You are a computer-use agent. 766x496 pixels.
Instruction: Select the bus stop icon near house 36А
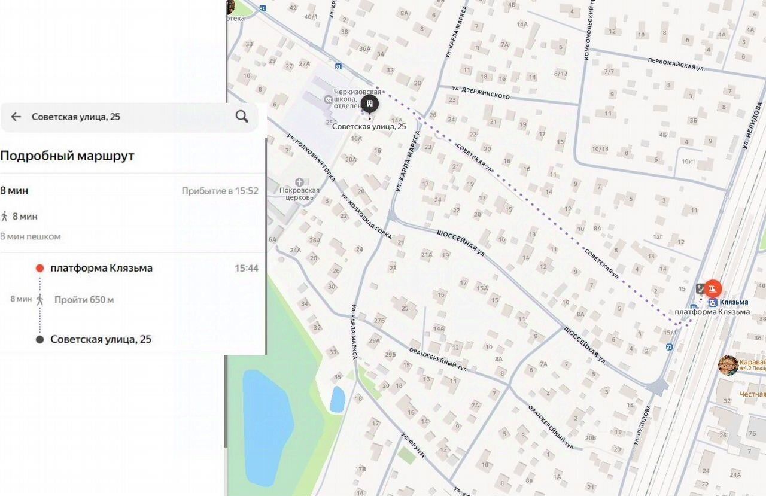[x=338, y=66]
